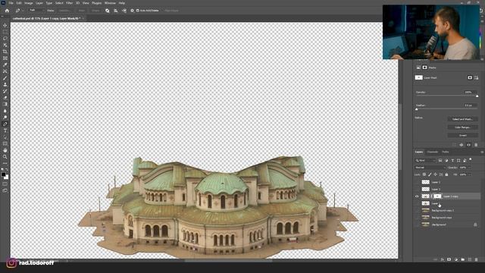Screen dimensions: 485x273
Task: Select the Hand tool
Action: [5, 150]
